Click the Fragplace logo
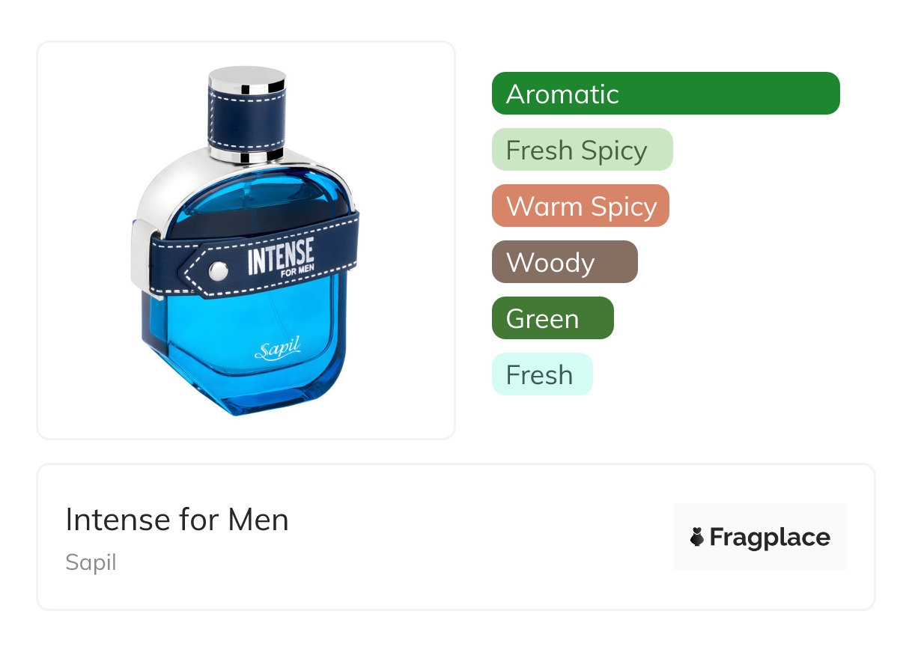Image resolution: width=912 pixels, height=647 pixels. tap(760, 537)
